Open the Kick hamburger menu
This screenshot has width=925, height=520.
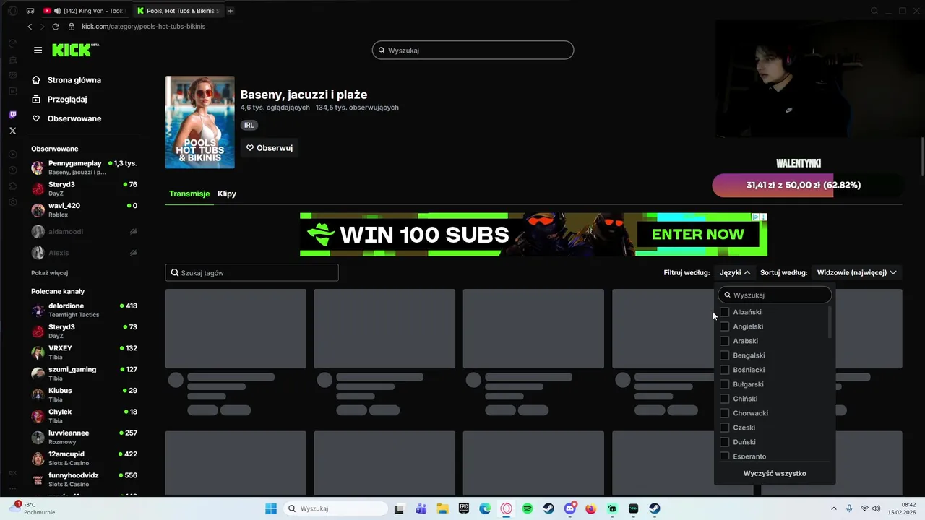pos(38,50)
